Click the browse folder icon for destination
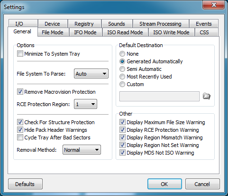Image resolution: width=228 pixels, height=196 pixels. (207, 96)
